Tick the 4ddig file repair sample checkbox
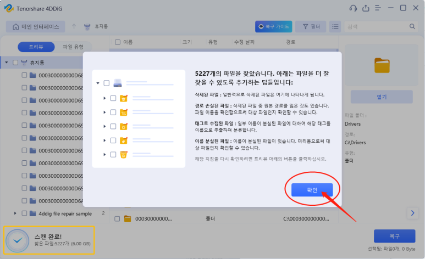Image resolution: width=425 pixels, height=259 pixels. point(24,213)
